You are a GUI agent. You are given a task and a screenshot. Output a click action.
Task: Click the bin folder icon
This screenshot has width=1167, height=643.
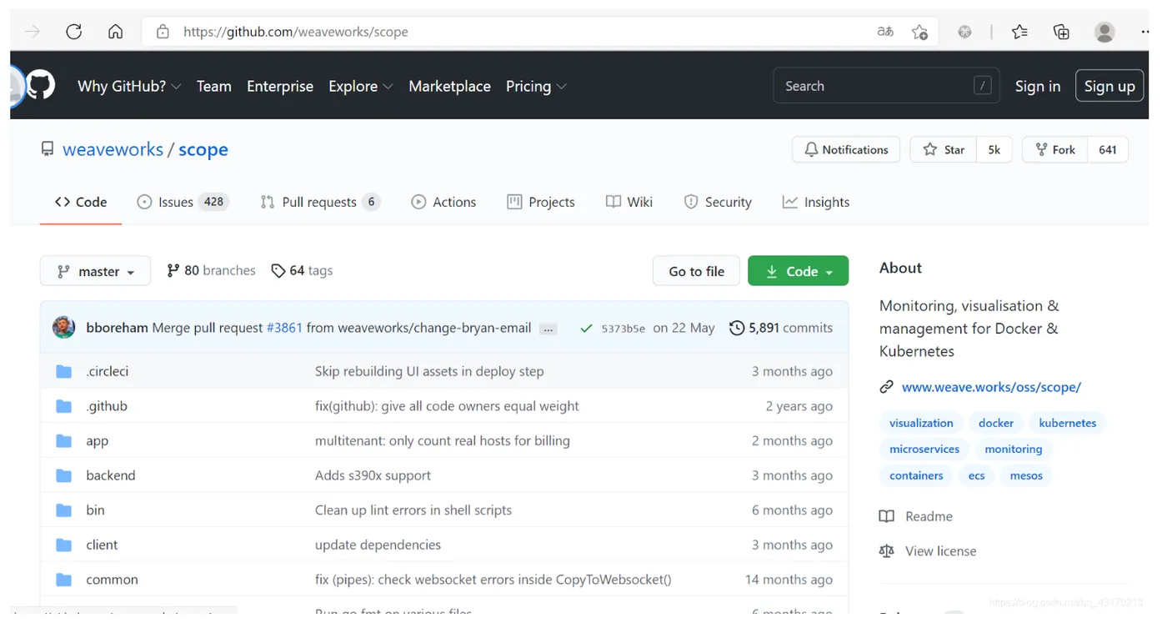pyautogui.click(x=64, y=510)
